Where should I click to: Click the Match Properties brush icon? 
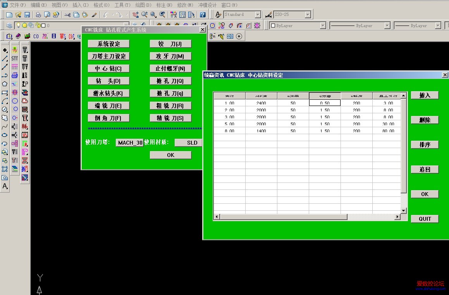(x=94, y=15)
